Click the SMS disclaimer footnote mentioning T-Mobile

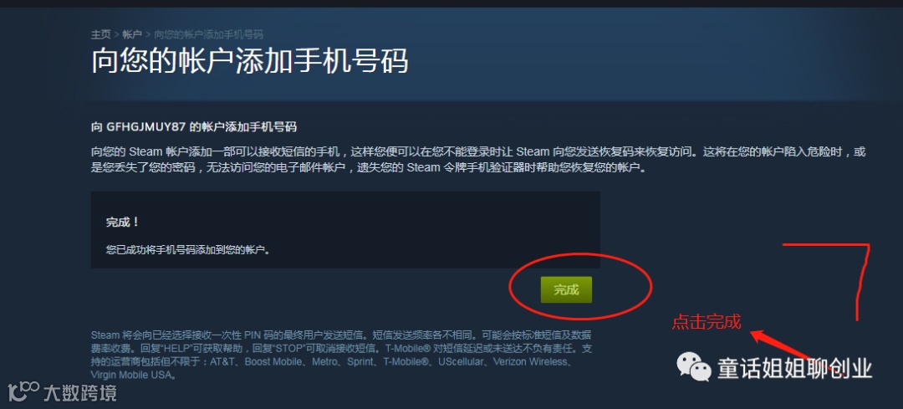point(341,355)
